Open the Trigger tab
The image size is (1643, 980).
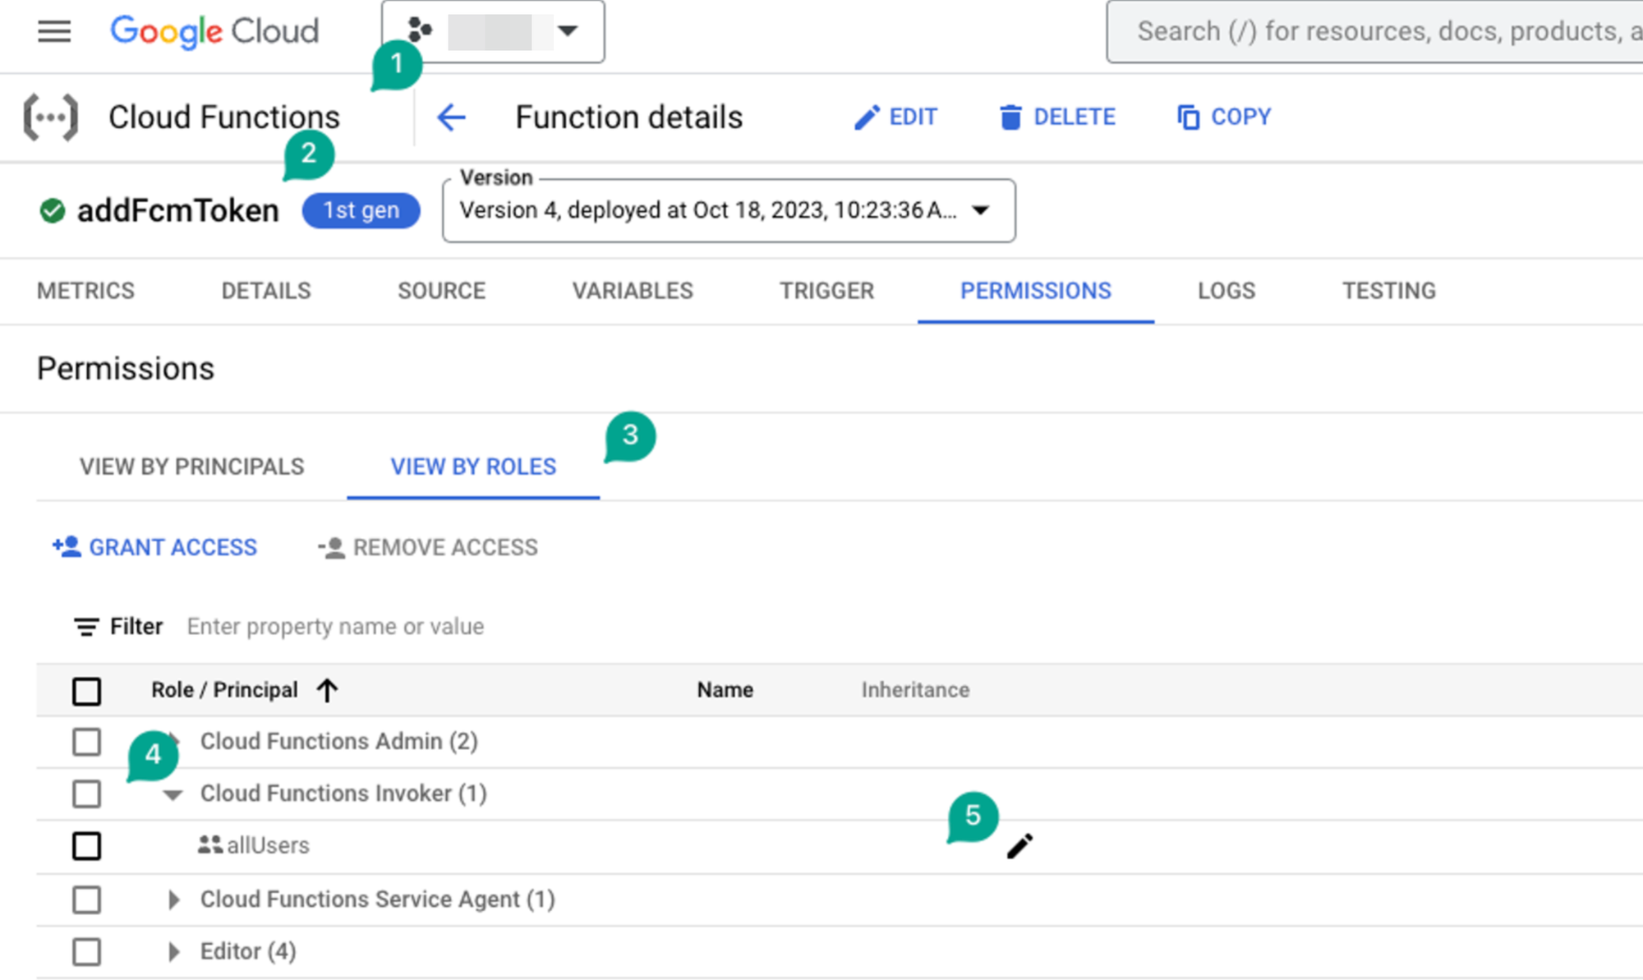[826, 291]
